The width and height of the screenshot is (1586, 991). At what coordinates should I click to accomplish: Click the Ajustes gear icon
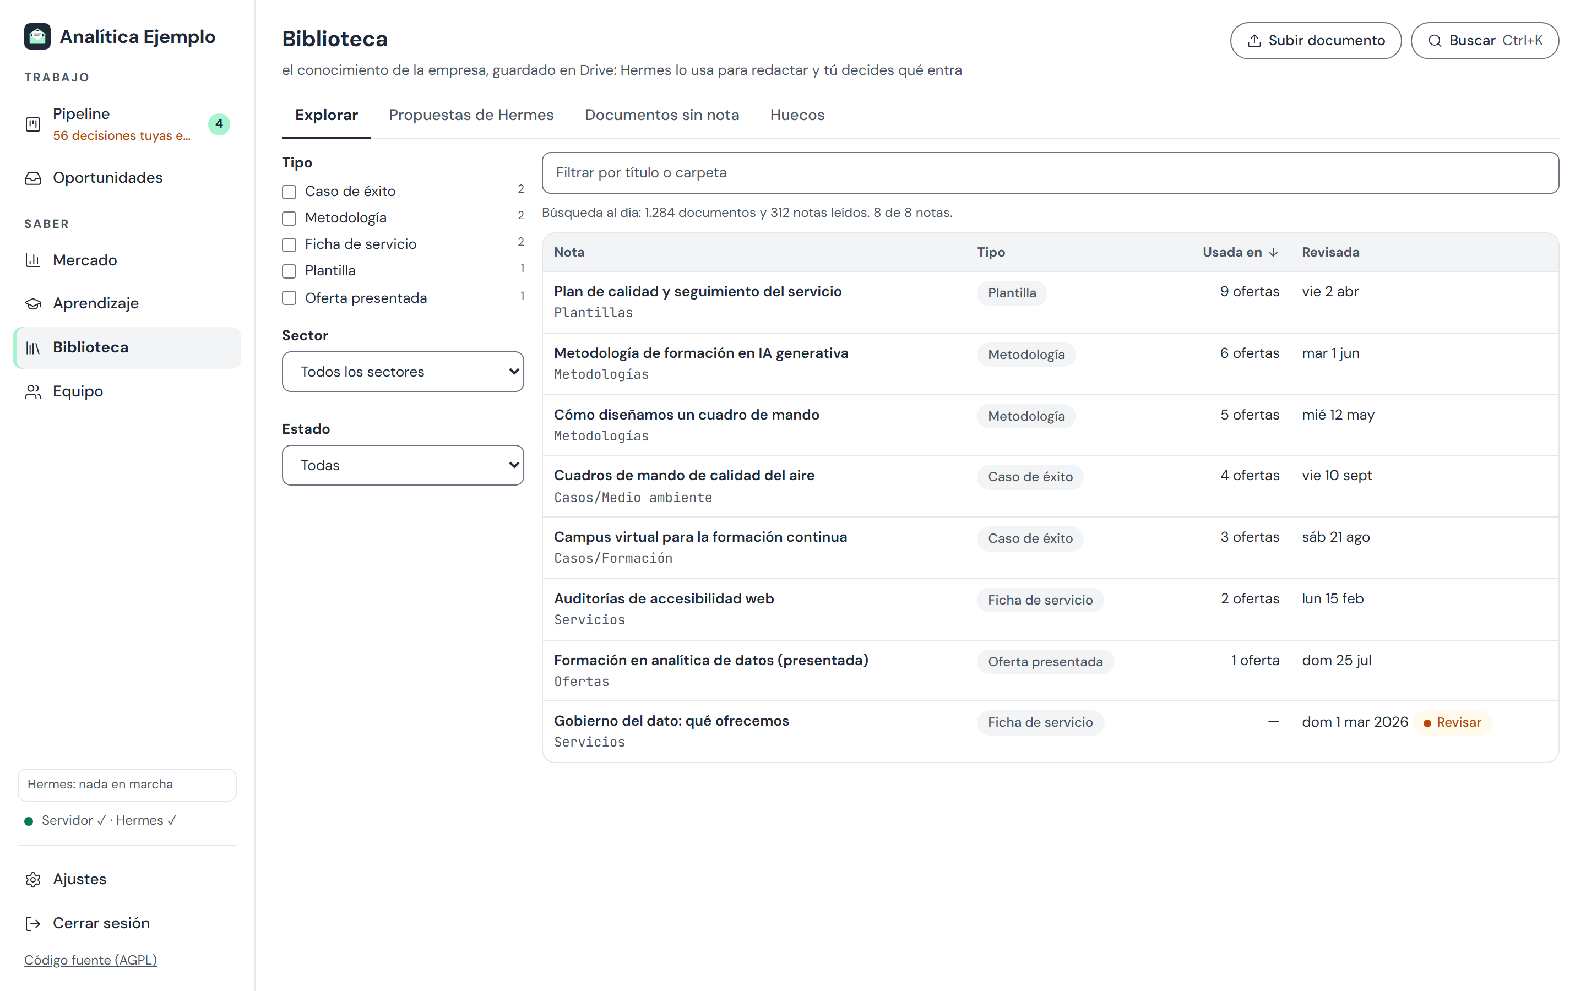pos(33,880)
